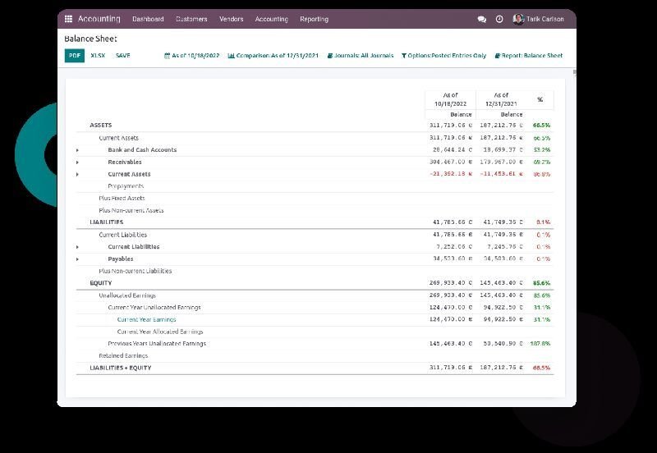Open the activities clock icon

[499, 19]
